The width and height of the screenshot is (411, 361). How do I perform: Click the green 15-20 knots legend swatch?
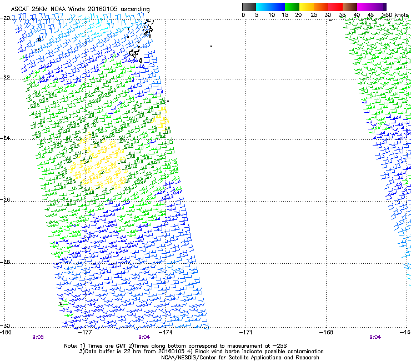click(292, 7)
